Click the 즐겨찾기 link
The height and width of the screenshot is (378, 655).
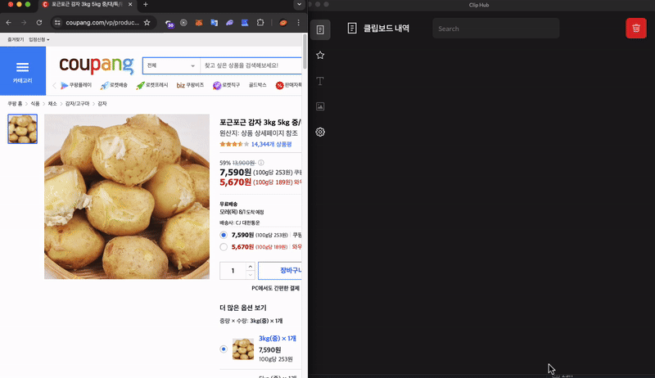point(16,39)
